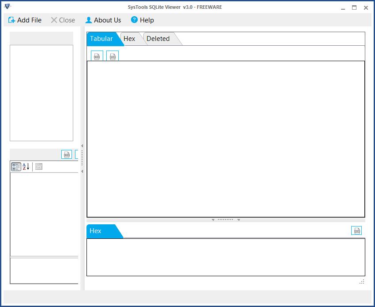Export table as PDF in Tabular view
Image resolution: width=375 pixels, height=307 pixels.
(x=112, y=56)
